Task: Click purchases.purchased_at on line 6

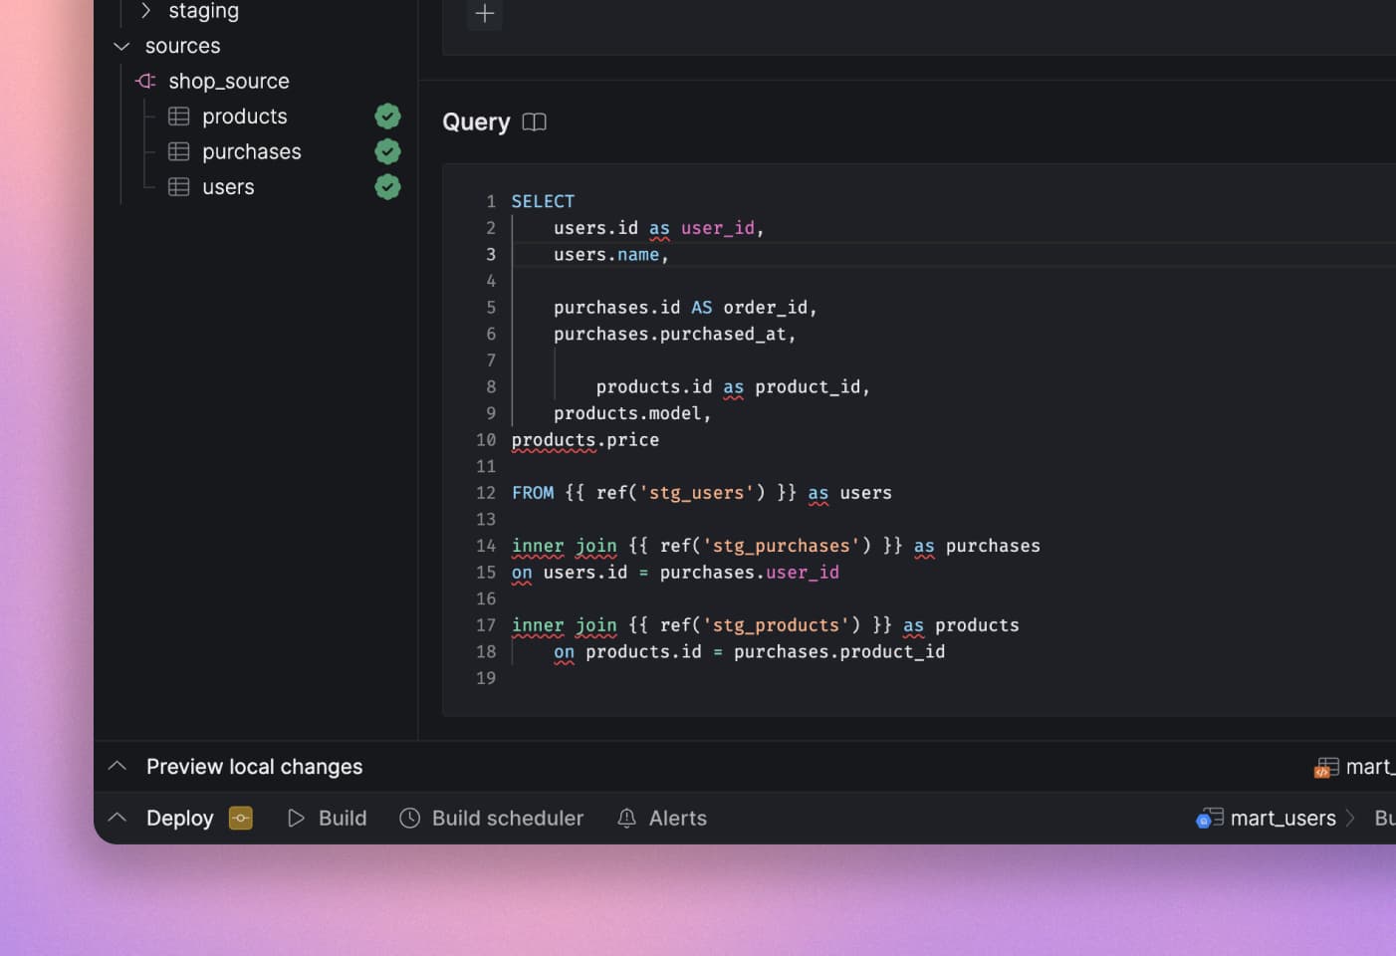Action: point(669,335)
